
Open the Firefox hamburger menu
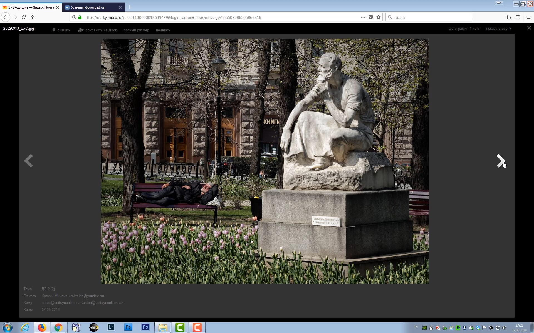click(x=529, y=17)
